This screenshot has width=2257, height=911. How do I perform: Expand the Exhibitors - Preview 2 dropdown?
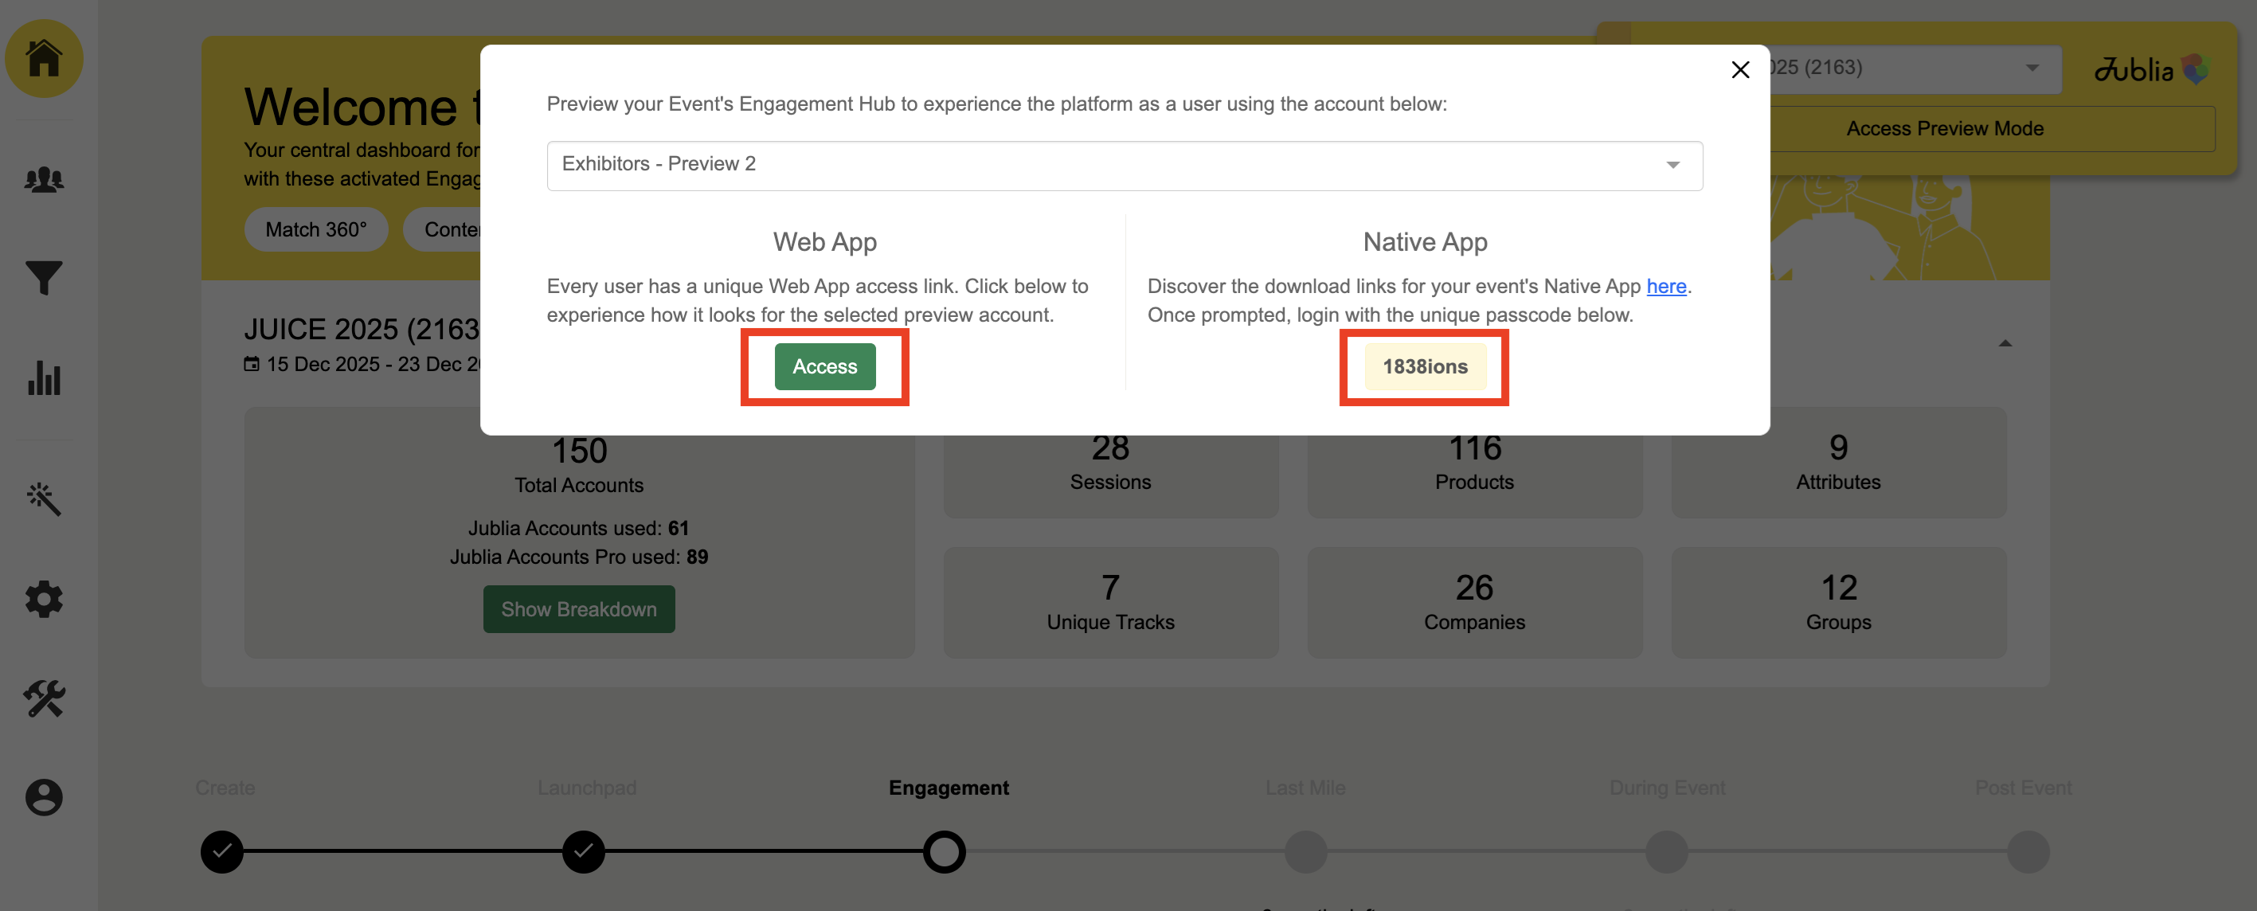(x=1124, y=165)
